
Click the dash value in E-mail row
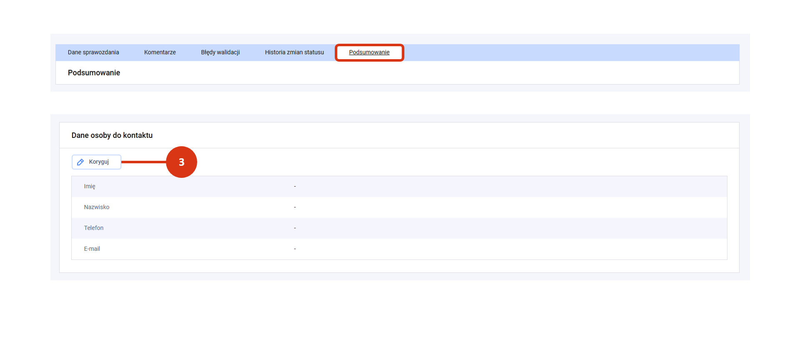click(x=295, y=249)
